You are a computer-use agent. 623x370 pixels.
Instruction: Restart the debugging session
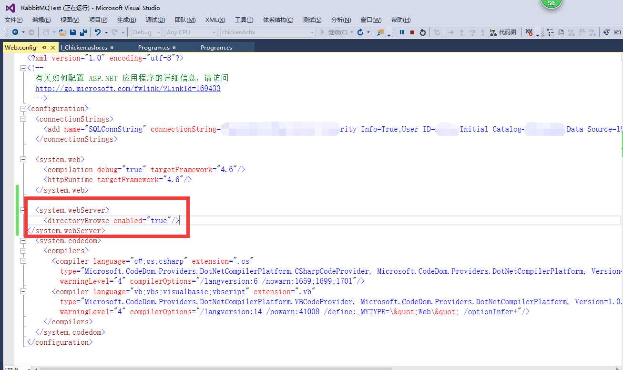(423, 32)
